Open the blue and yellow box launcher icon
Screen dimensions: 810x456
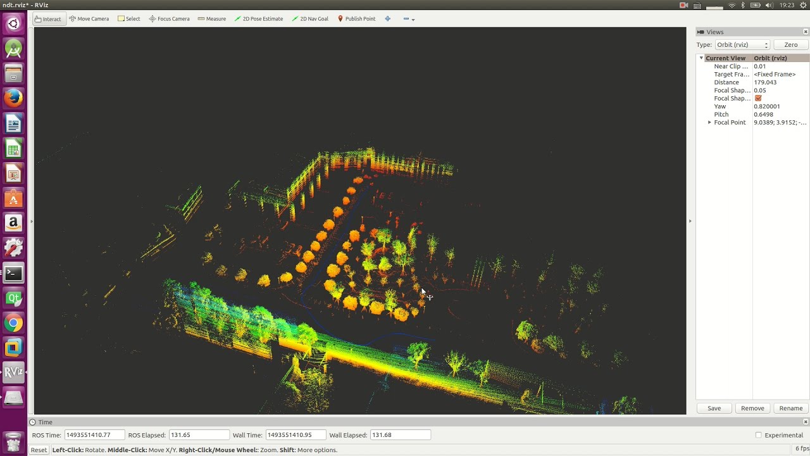pos(13,348)
